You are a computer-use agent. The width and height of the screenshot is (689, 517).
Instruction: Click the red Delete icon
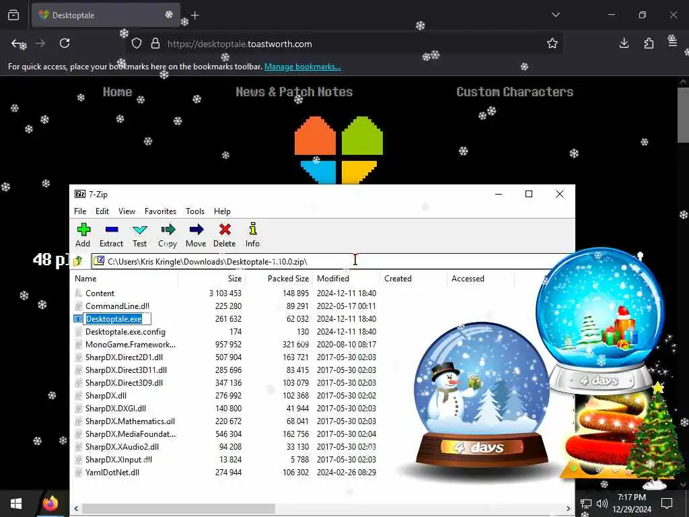pos(225,230)
